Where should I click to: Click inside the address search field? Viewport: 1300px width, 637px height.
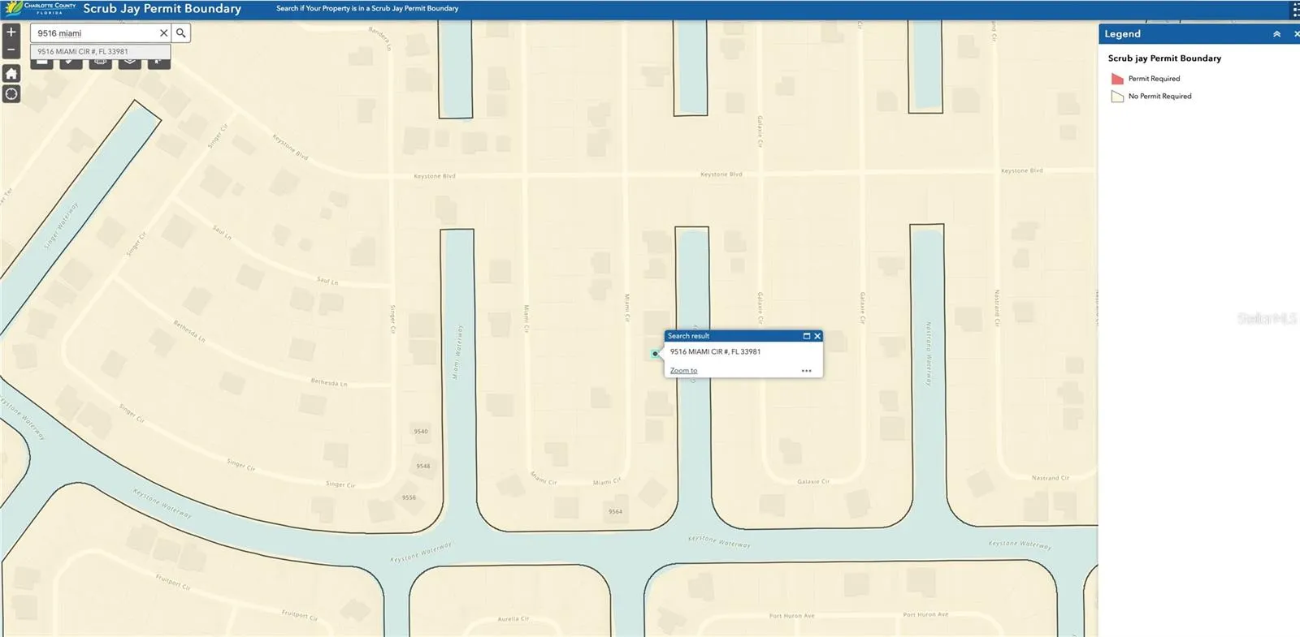click(x=93, y=33)
